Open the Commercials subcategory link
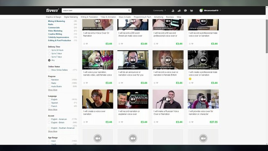This screenshot has width=268, height=151. [x=54, y=28]
